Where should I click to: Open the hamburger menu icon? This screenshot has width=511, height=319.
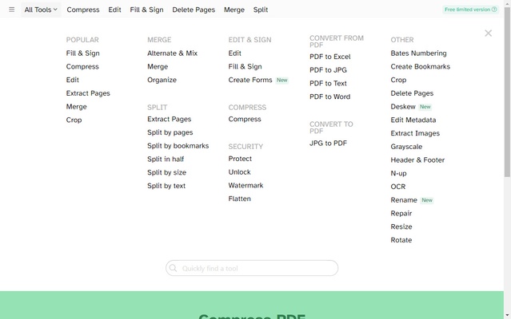[12, 10]
